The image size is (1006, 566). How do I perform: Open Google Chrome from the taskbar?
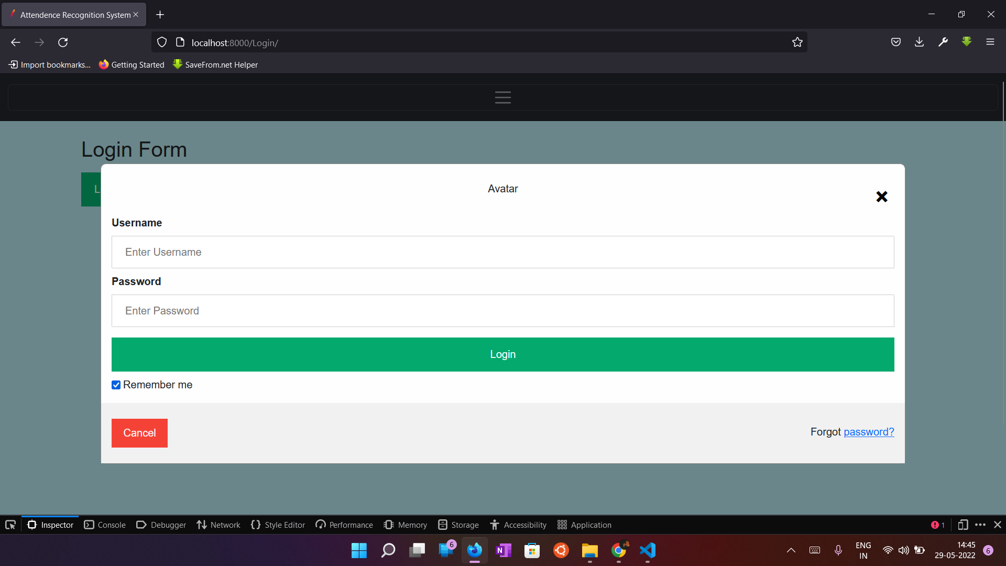point(619,550)
